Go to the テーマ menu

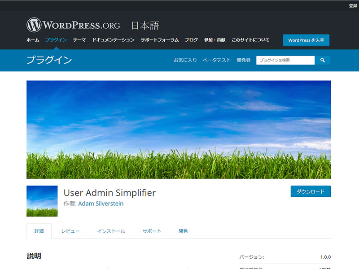[x=79, y=40]
